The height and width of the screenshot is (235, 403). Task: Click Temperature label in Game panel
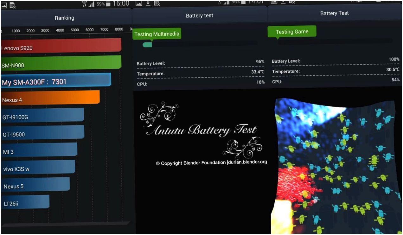click(x=286, y=71)
